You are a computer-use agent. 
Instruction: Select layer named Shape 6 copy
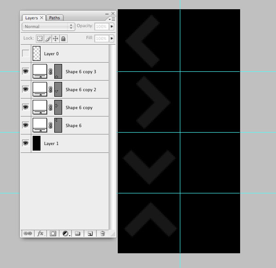pos(79,108)
